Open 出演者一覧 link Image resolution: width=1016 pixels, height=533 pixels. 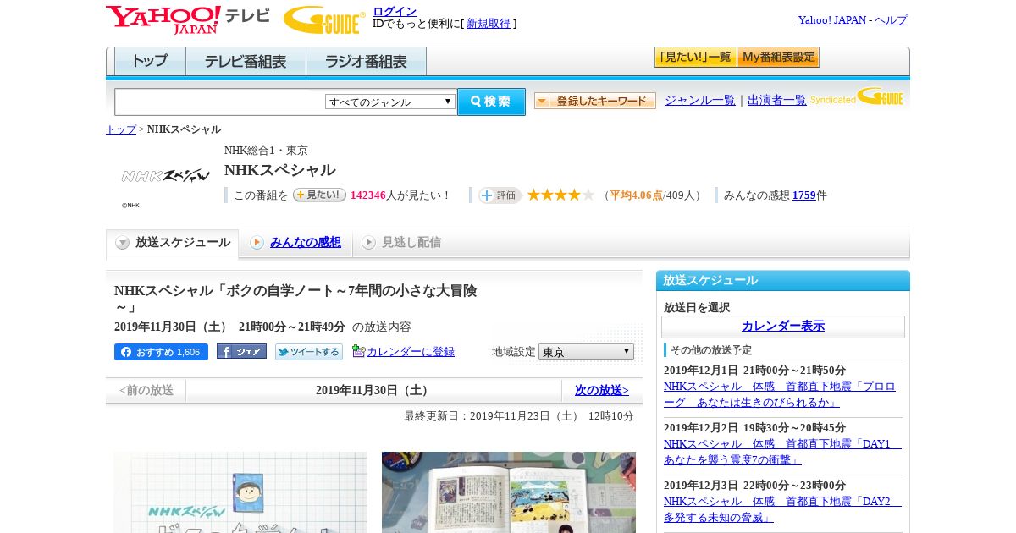pos(777,100)
